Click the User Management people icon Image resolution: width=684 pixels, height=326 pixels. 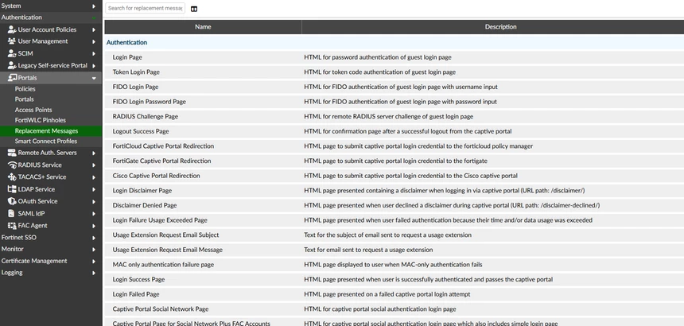pyautogui.click(x=12, y=41)
